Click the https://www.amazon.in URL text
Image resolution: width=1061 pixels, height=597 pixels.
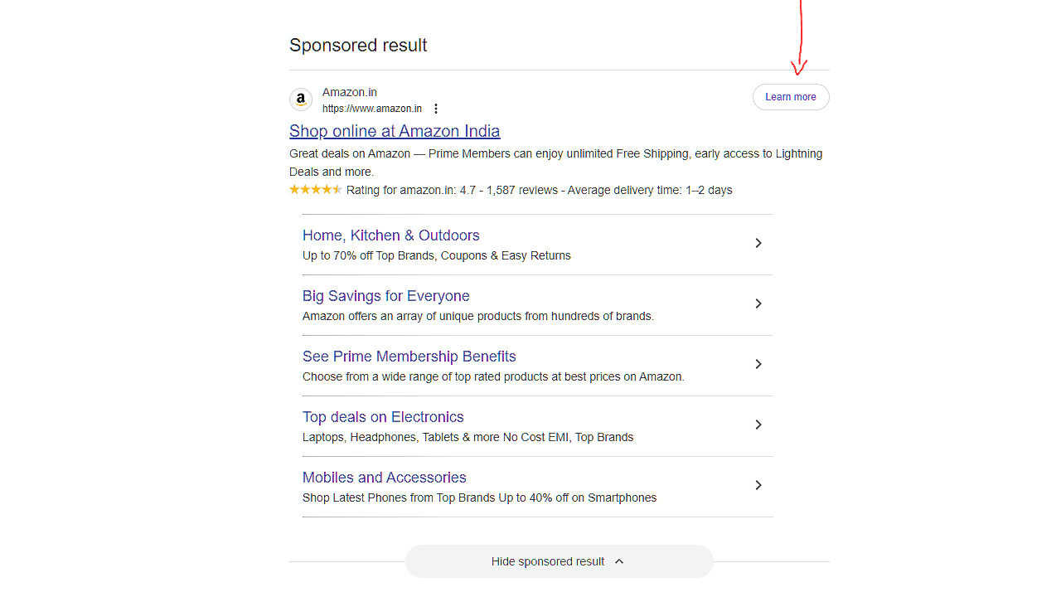(x=372, y=109)
